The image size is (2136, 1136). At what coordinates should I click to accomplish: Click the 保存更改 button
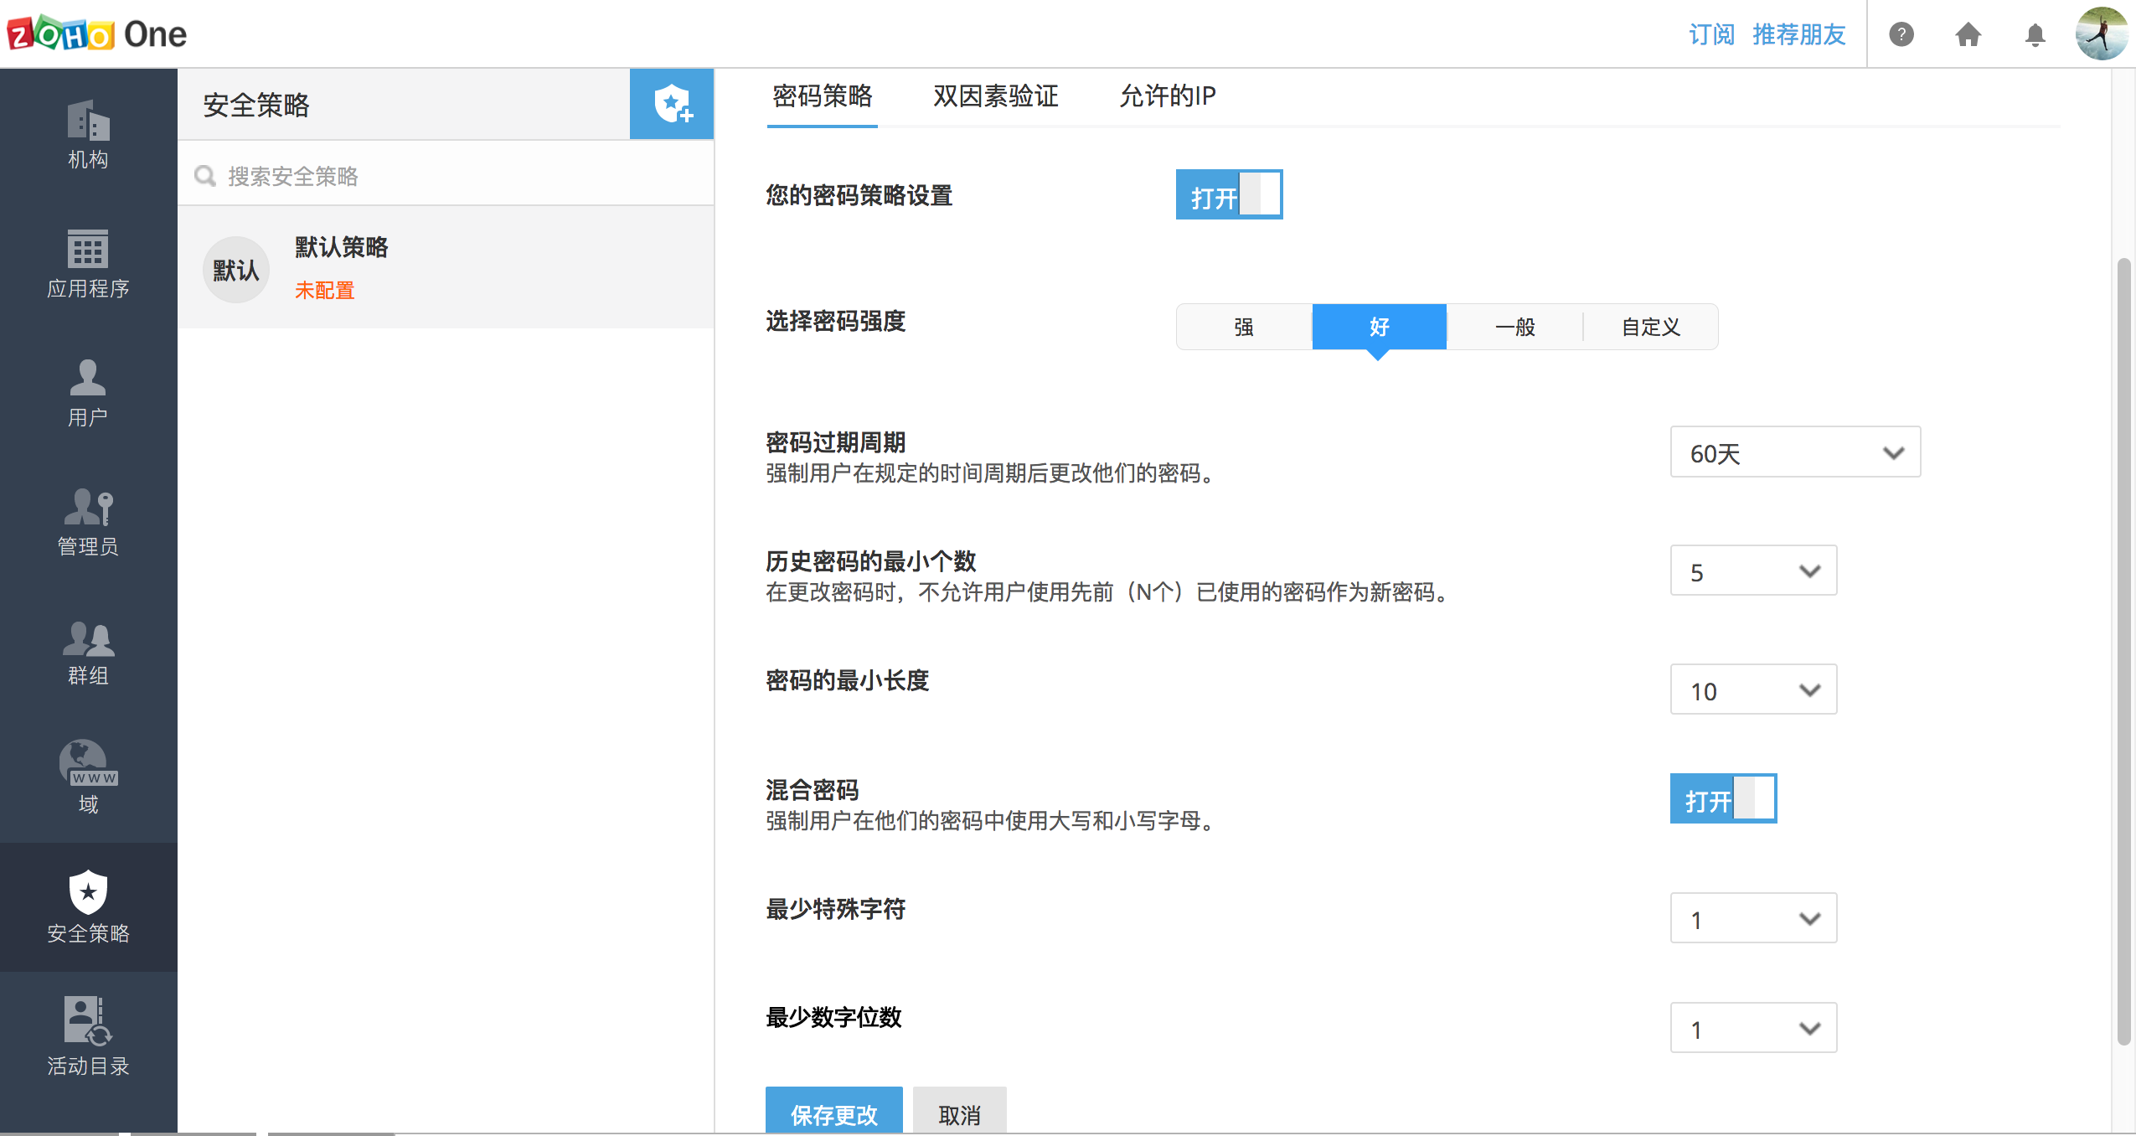coord(833,1113)
